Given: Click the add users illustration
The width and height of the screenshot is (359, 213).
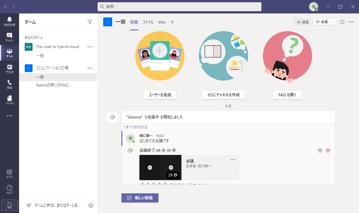Looking at the screenshot, I should 160,56.
